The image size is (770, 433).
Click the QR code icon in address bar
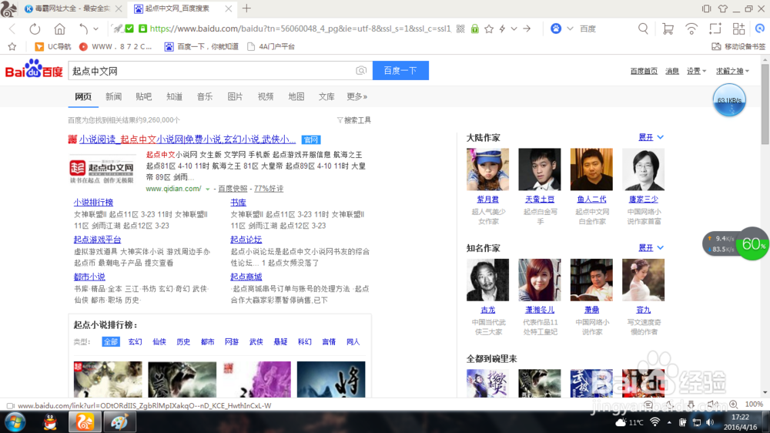click(x=460, y=29)
